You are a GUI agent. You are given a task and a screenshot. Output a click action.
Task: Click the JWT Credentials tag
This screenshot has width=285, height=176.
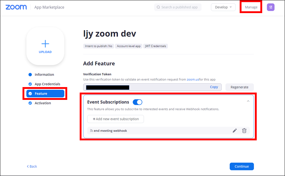point(155,46)
